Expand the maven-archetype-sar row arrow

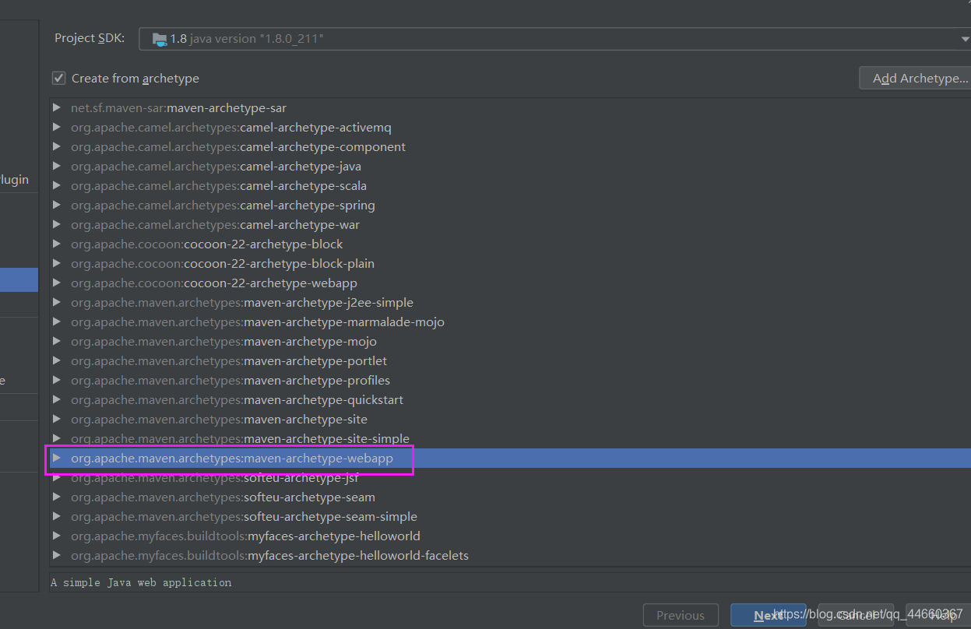coord(56,107)
